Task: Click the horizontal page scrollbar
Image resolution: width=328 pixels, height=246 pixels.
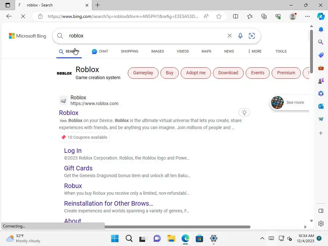Action: pyautogui.click(x=177, y=227)
